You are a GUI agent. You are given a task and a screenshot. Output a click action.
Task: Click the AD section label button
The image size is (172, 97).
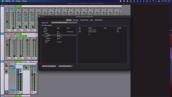point(2,6)
